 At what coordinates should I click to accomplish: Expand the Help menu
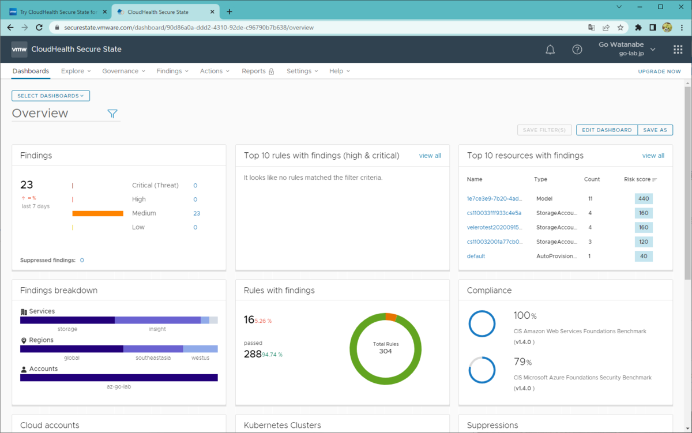340,71
